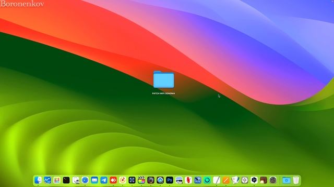Viewport: 334px width, 187px height.
Task: Launch Final Cut Pro from the Dock
Action: point(141,180)
